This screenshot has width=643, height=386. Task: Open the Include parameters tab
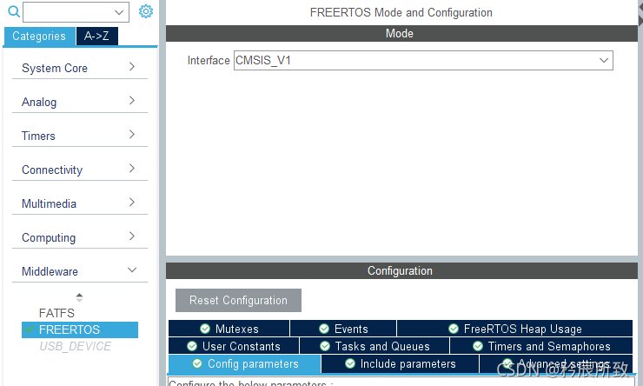[401, 364]
